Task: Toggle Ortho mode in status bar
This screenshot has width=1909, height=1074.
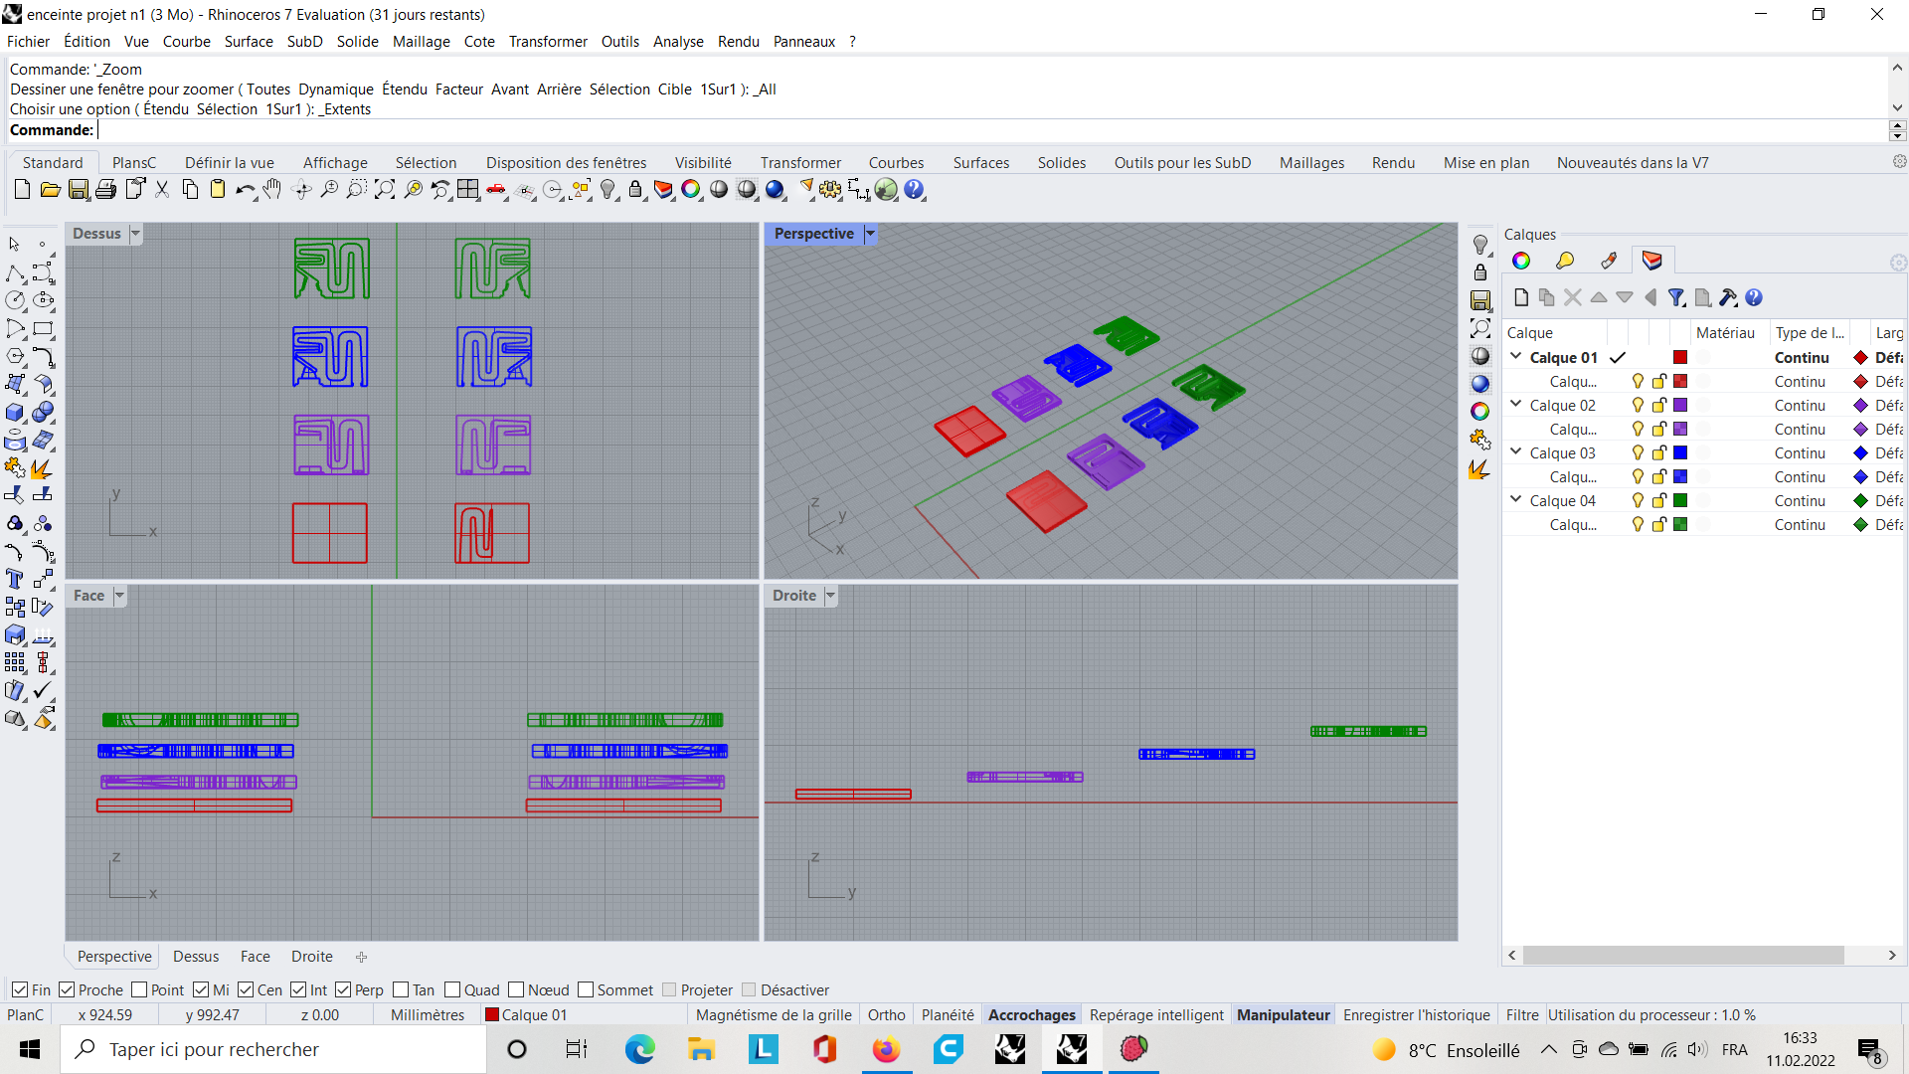Action: click(x=886, y=1014)
